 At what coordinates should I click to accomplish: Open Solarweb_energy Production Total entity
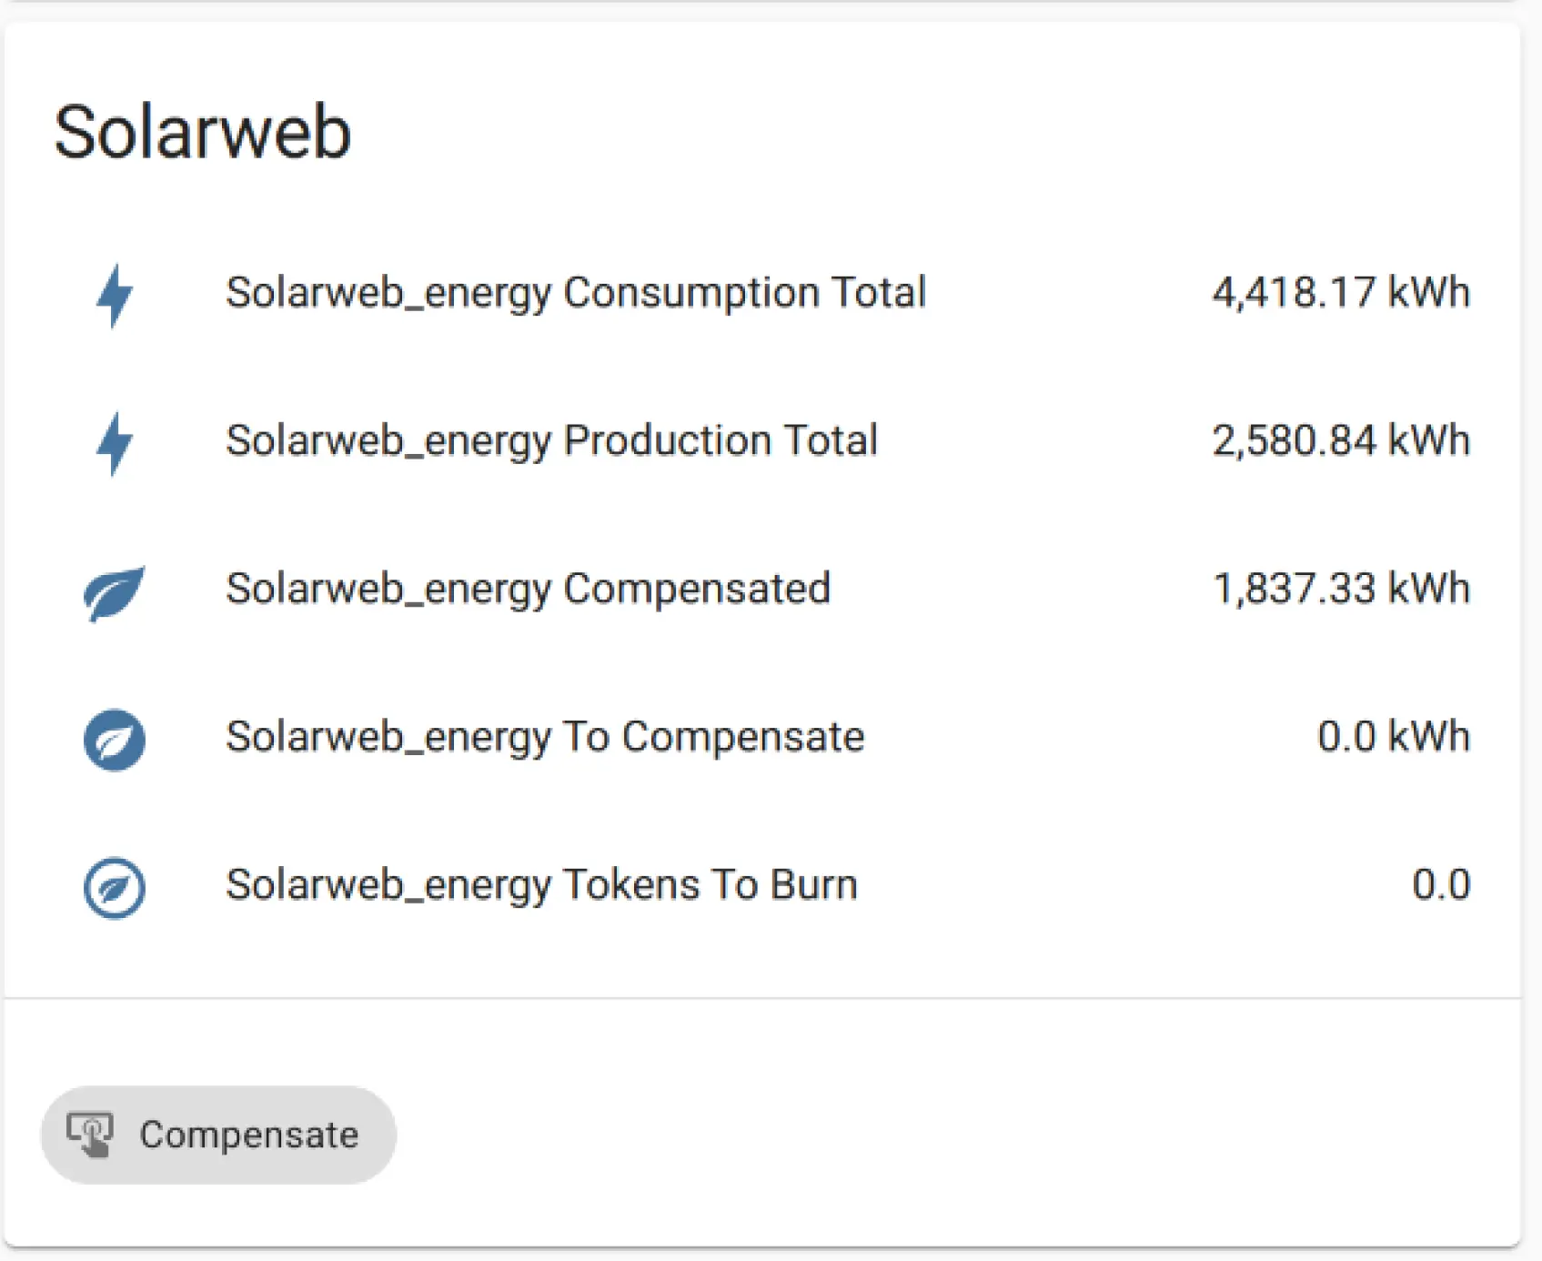[x=551, y=441]
